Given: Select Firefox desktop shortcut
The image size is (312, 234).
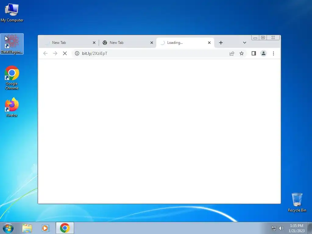Looking at the screenshot, I should (12, 107).
